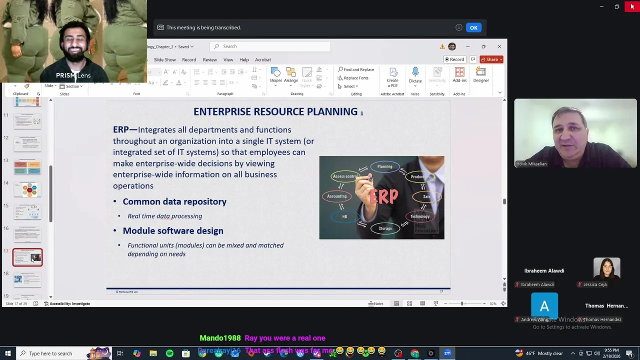
Task: Expand the Section dropdown
Action: click(x=71, y=86)
